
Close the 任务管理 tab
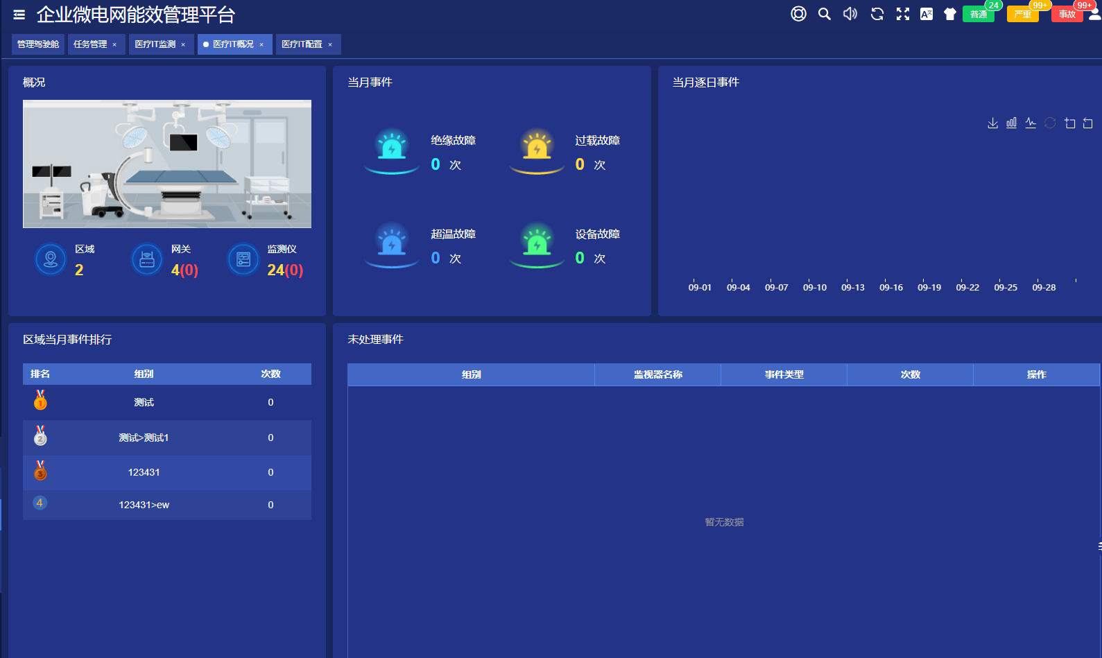pos(114,44)
